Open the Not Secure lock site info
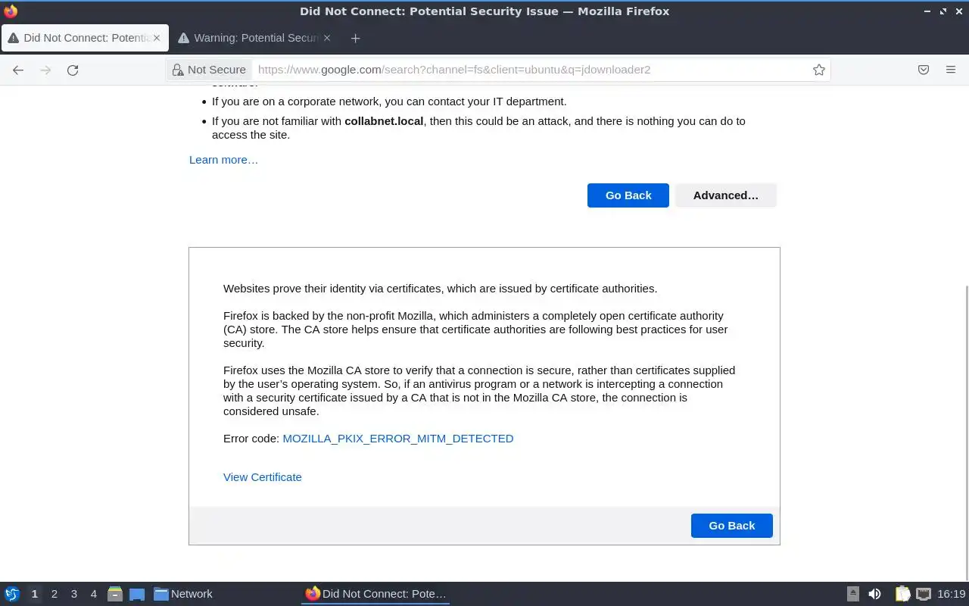This screenshot has height=606, width=969. [209, 70]
